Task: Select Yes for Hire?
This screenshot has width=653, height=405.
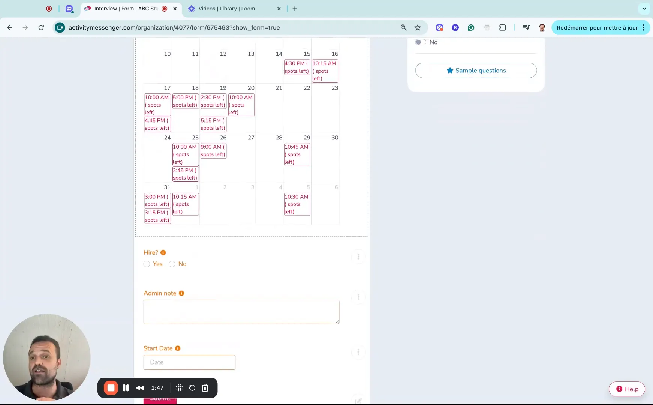Action: (x=147, y=264)
